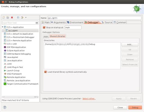The width and height of the screenshot is (144, 112).
Task: Click the Close button
Action: pyautogui.click(x=120, y=107)
